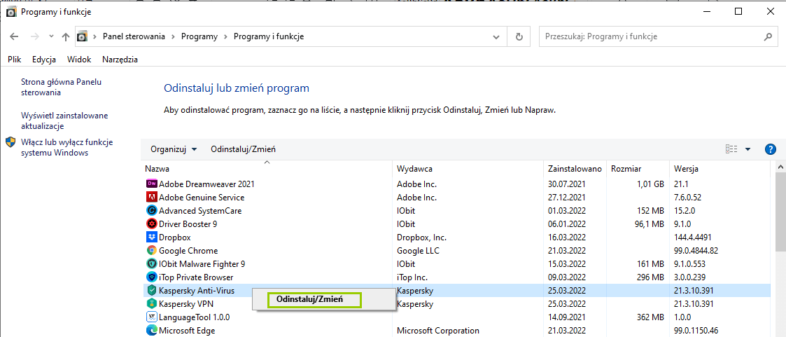Open help with the blue question mark
Viewport: 786px width, 337px height.
771,149
